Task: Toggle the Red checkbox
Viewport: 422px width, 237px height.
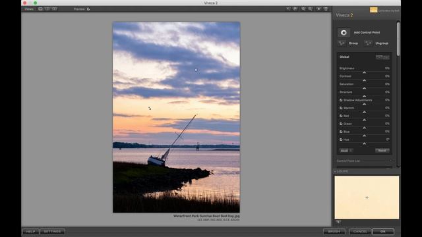Action: 341,116
